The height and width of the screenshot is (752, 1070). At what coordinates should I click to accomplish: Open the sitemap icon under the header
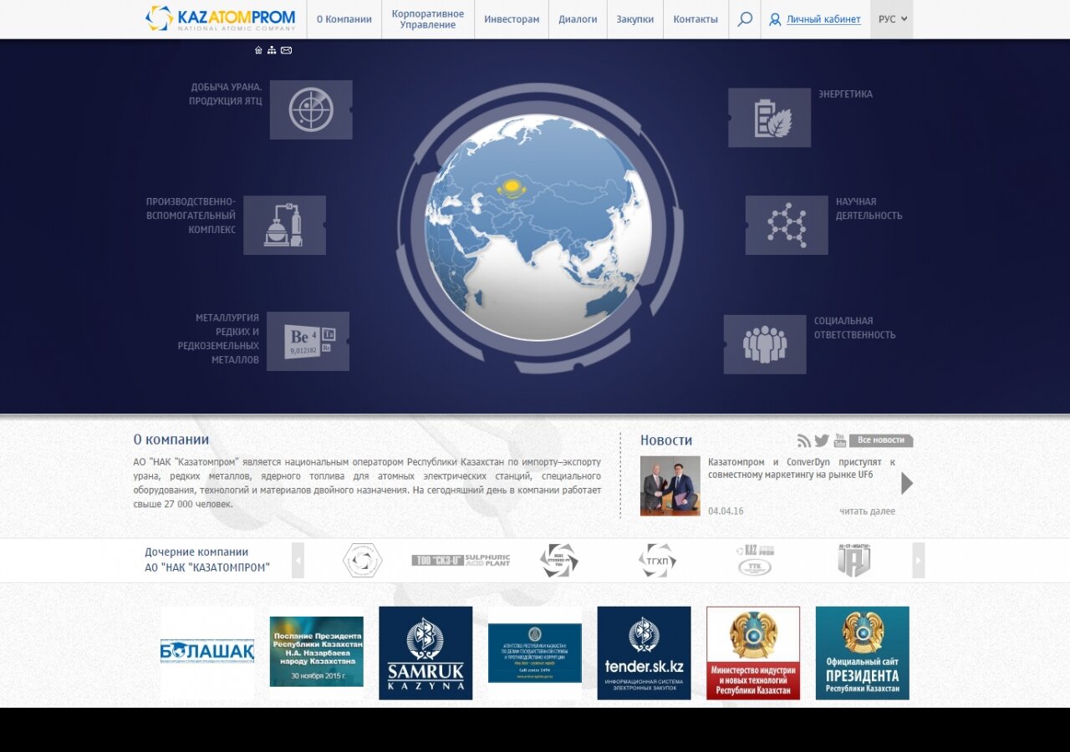pos(272,50)
